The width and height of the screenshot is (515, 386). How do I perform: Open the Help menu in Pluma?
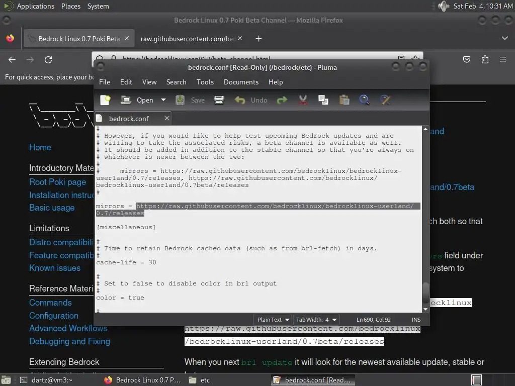pos(276,82)
